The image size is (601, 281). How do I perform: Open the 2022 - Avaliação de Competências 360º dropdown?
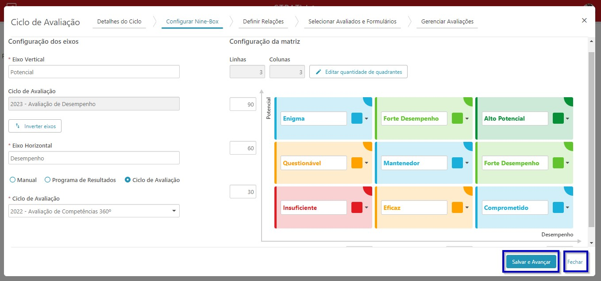pos(94,211)
